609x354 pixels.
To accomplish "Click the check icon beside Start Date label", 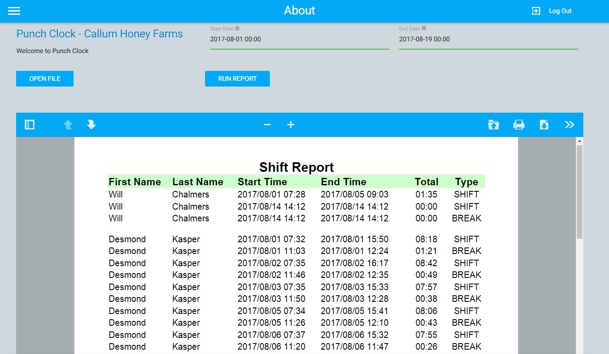I will [237, 28].
